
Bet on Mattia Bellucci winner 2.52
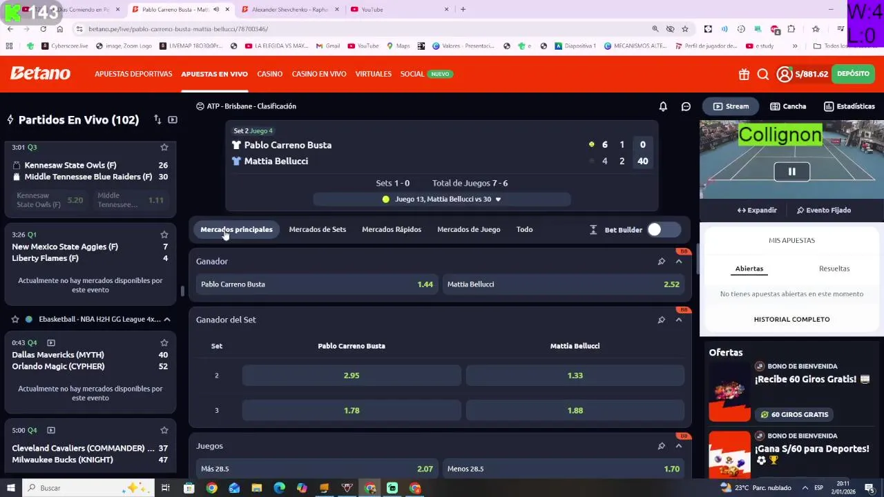click(564, 284)
